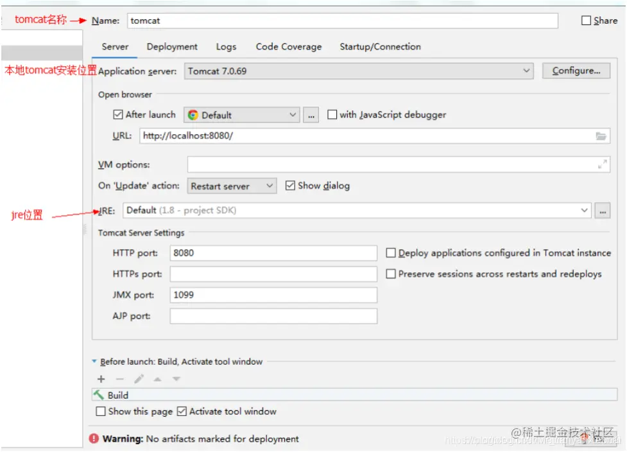Click the plus icon under Before launch

click(101, 379)
